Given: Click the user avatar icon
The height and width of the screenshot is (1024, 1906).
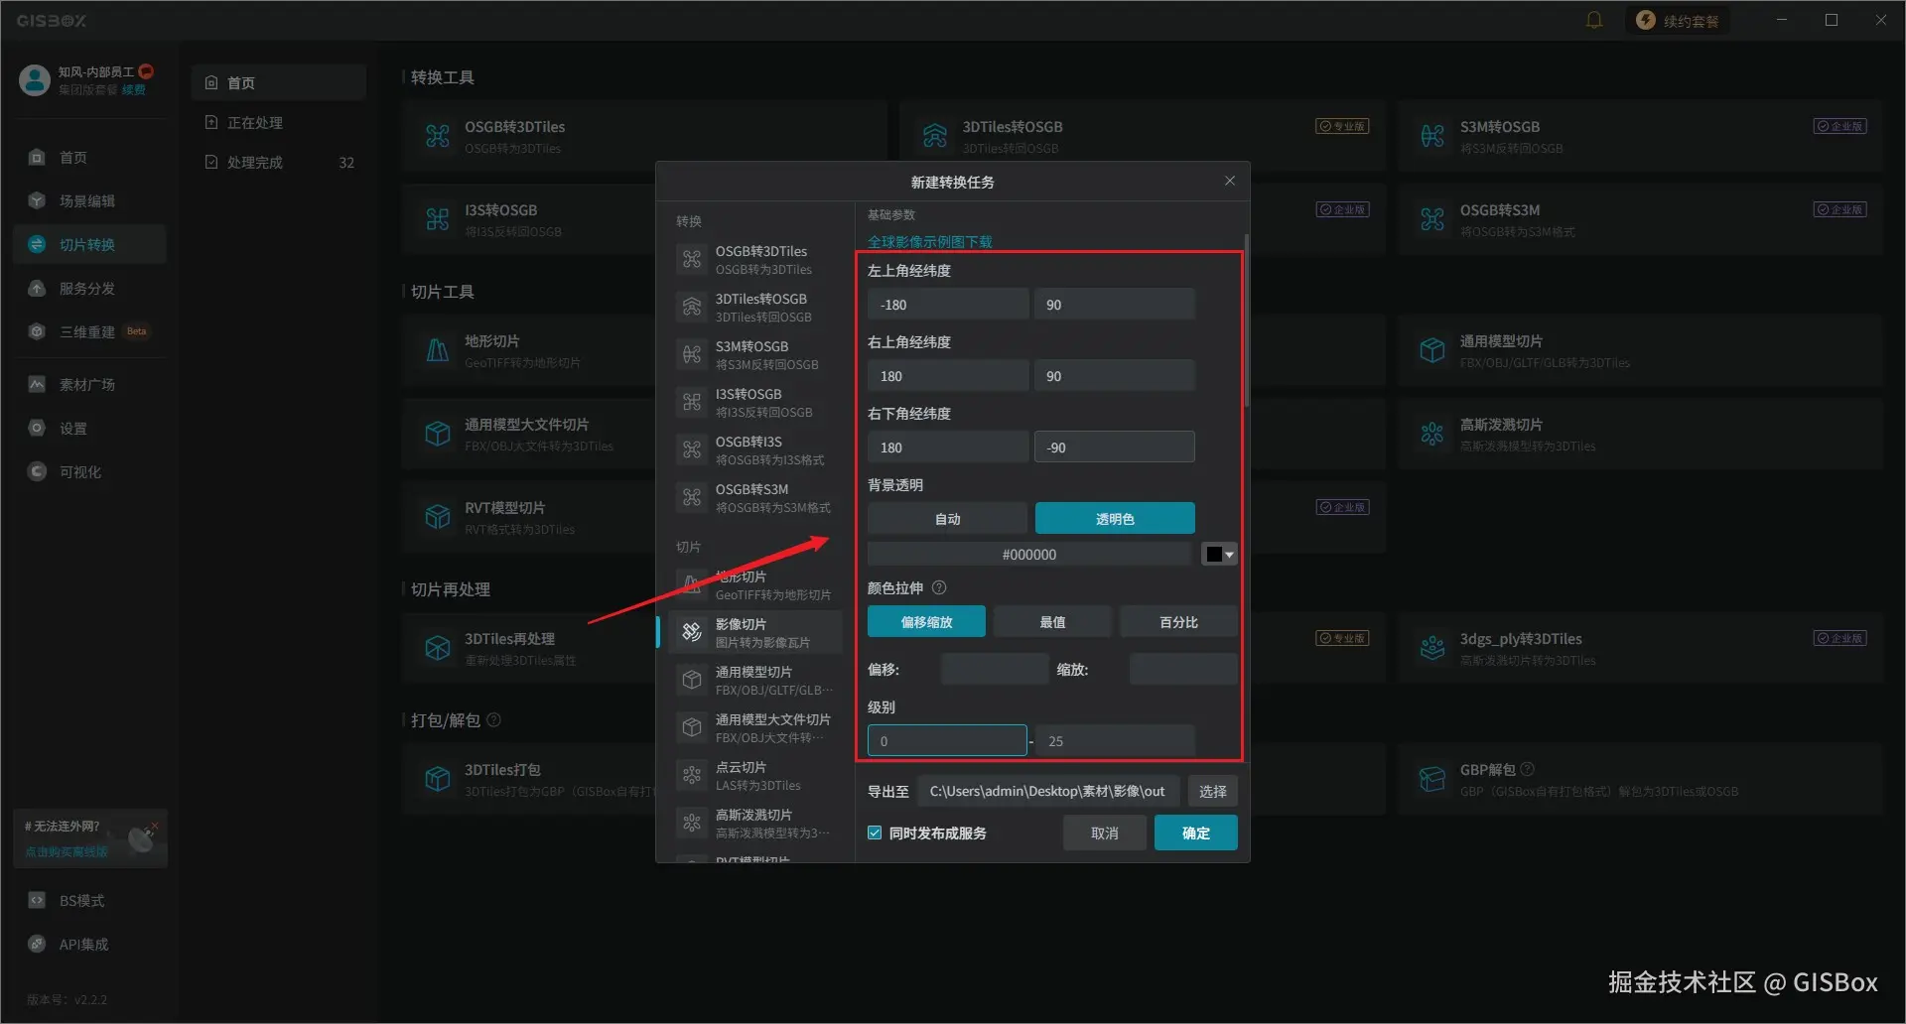Looking at the screenshot, I should click(35, 79).
